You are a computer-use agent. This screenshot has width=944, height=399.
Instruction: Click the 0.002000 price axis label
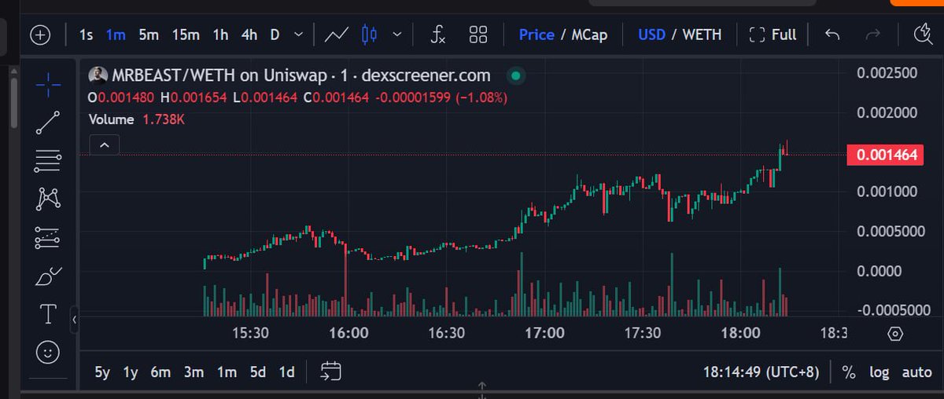(887, 112)
